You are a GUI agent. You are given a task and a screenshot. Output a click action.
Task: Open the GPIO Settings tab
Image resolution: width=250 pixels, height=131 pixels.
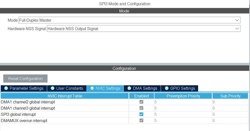coord(180,88)
